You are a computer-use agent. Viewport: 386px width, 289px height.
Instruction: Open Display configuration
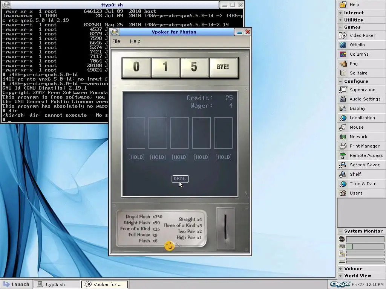tap(361, 108)
